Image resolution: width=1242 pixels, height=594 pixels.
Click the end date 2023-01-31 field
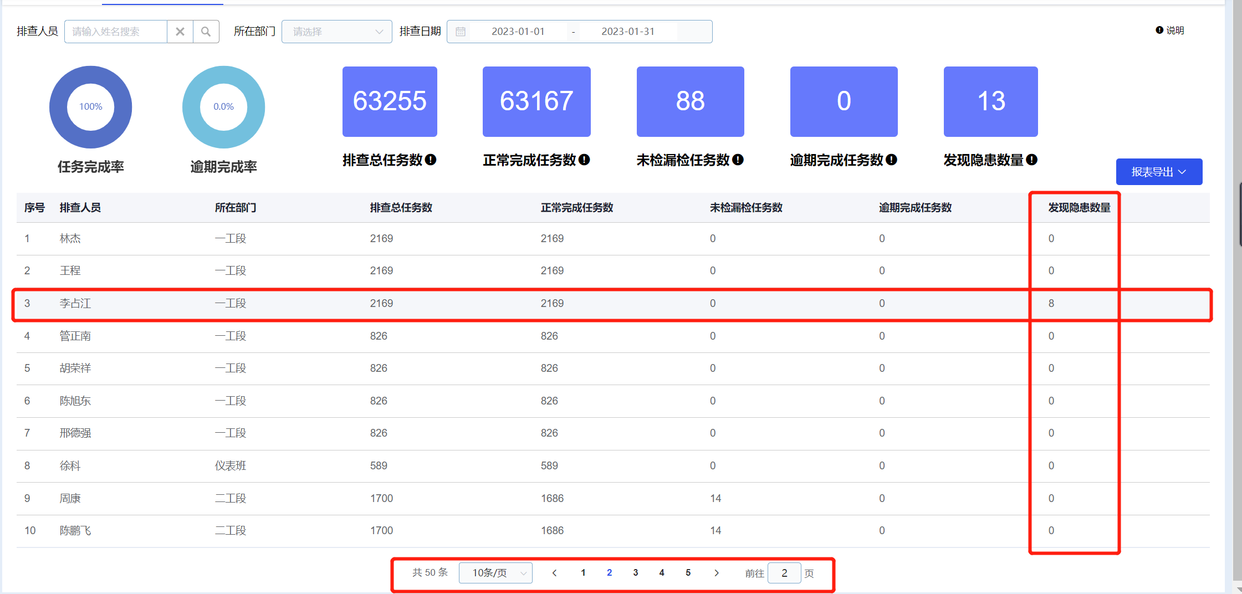pyautogui.click(x=628, y=32)
